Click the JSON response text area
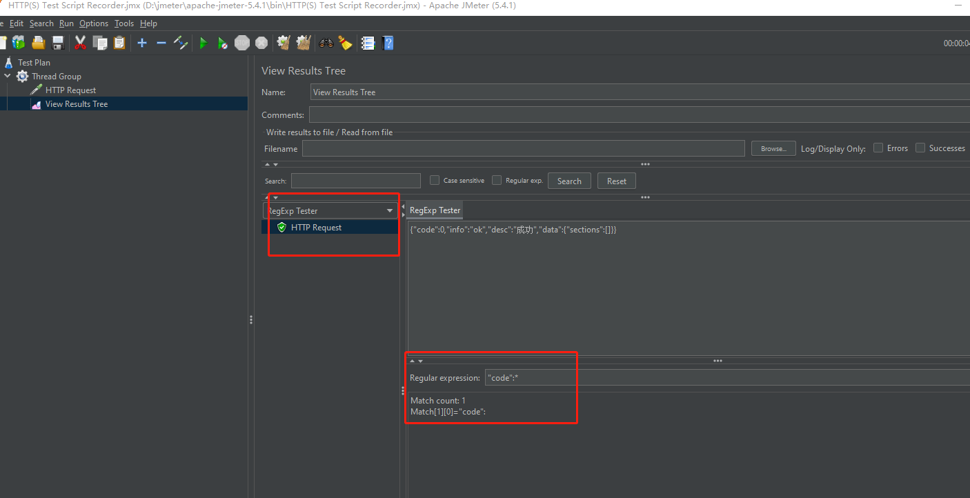The image size is (970, 498). pyautogui.click(x=689, y=288)
